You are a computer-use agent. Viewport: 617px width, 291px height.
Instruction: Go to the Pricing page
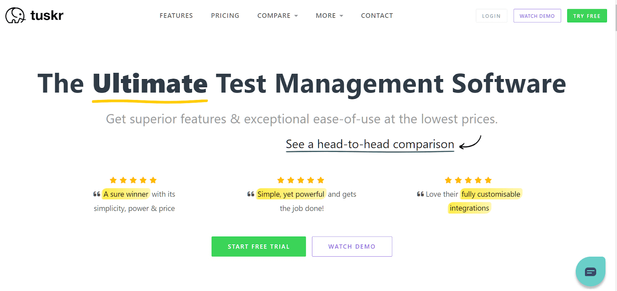point(225,16)
